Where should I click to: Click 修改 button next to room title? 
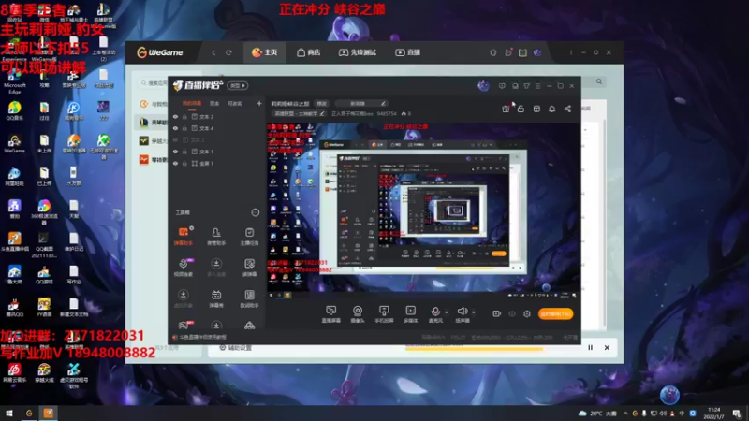[322, 103]
